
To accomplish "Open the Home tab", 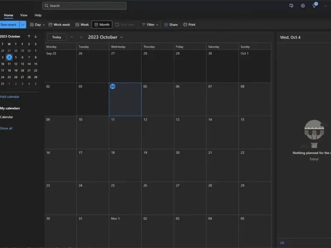I will (8, 15).
